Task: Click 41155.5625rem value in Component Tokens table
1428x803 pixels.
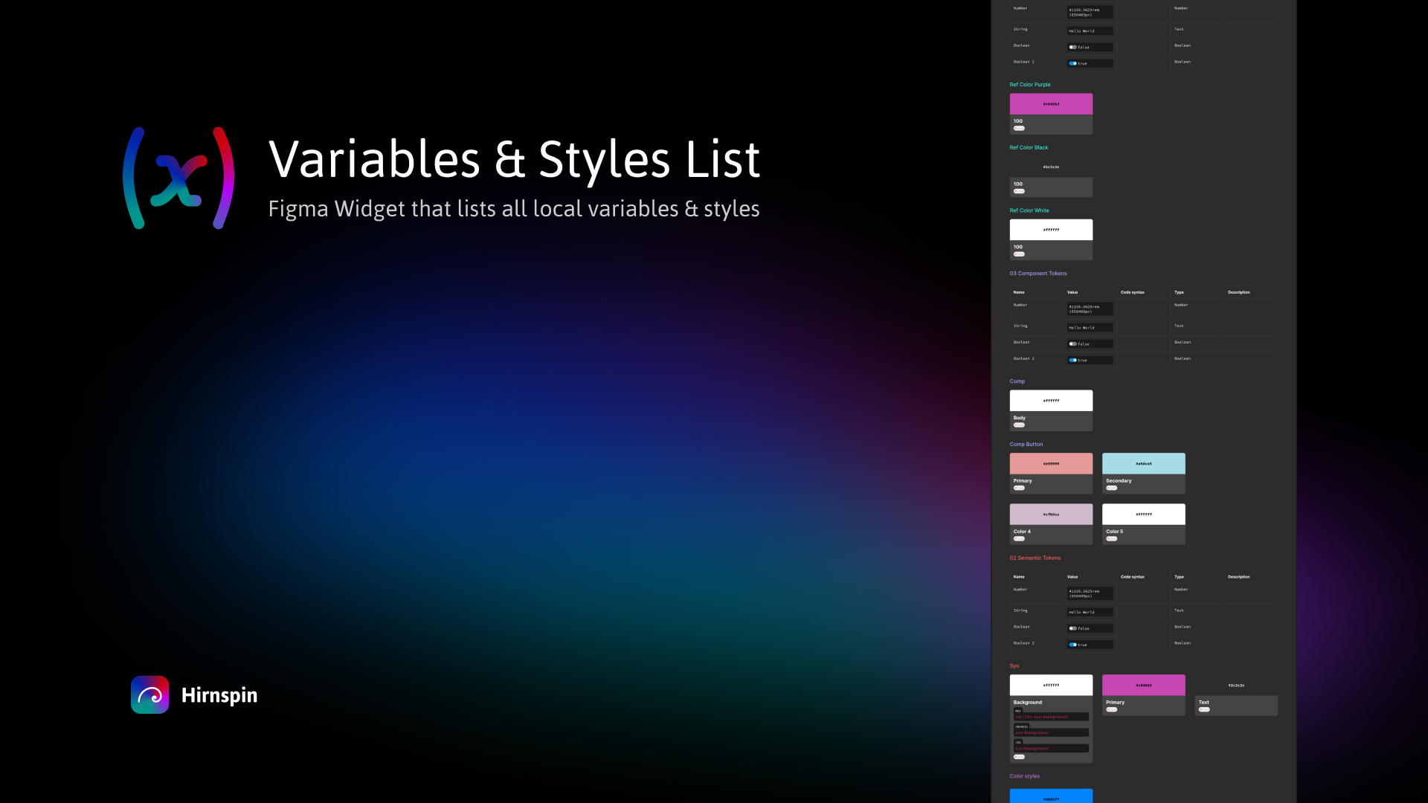Action: point(1090,309)
